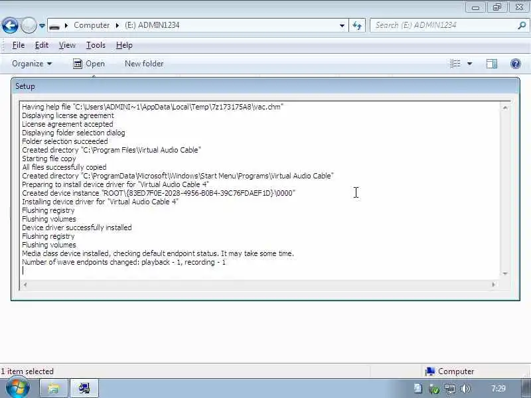Screen dimensions: 531x398
Task: Click the 'All files successfully copied' line
Action: point(64,167)
